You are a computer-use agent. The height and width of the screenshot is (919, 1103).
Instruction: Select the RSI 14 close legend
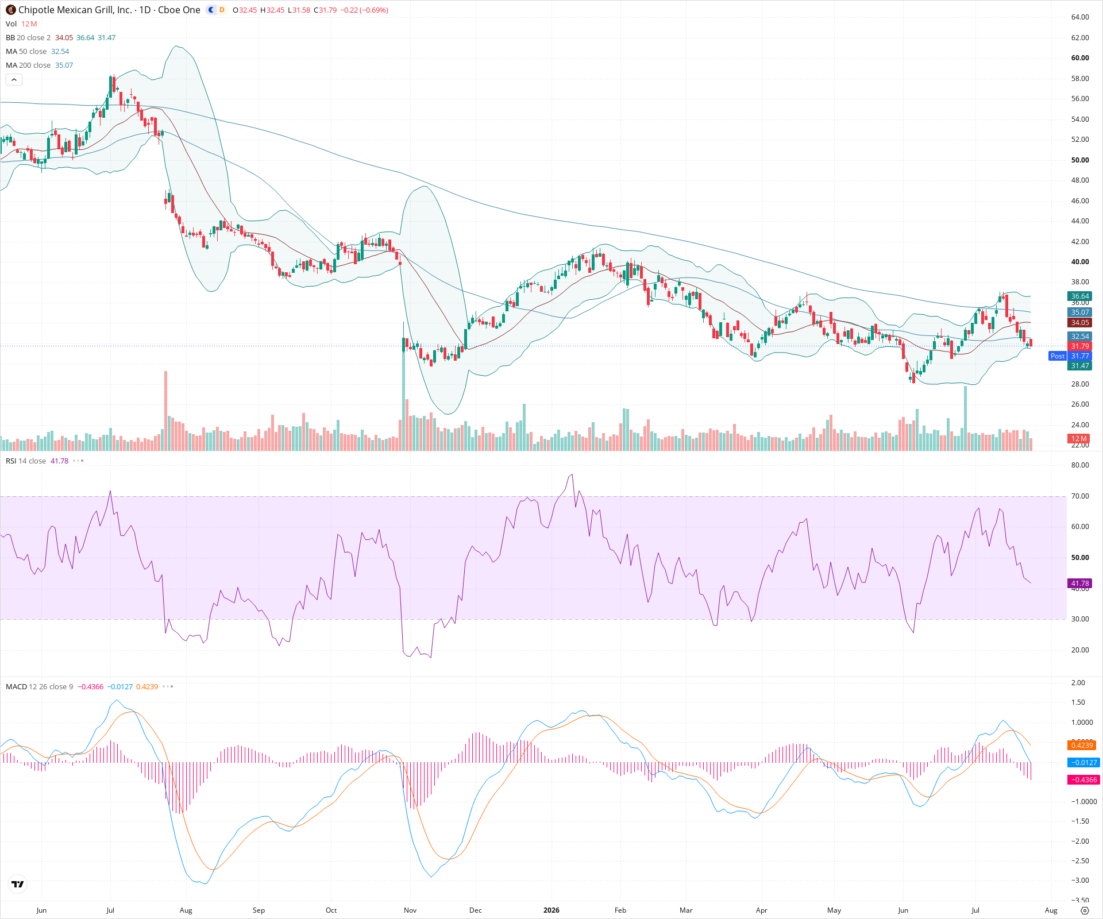(x=26, y=461)
